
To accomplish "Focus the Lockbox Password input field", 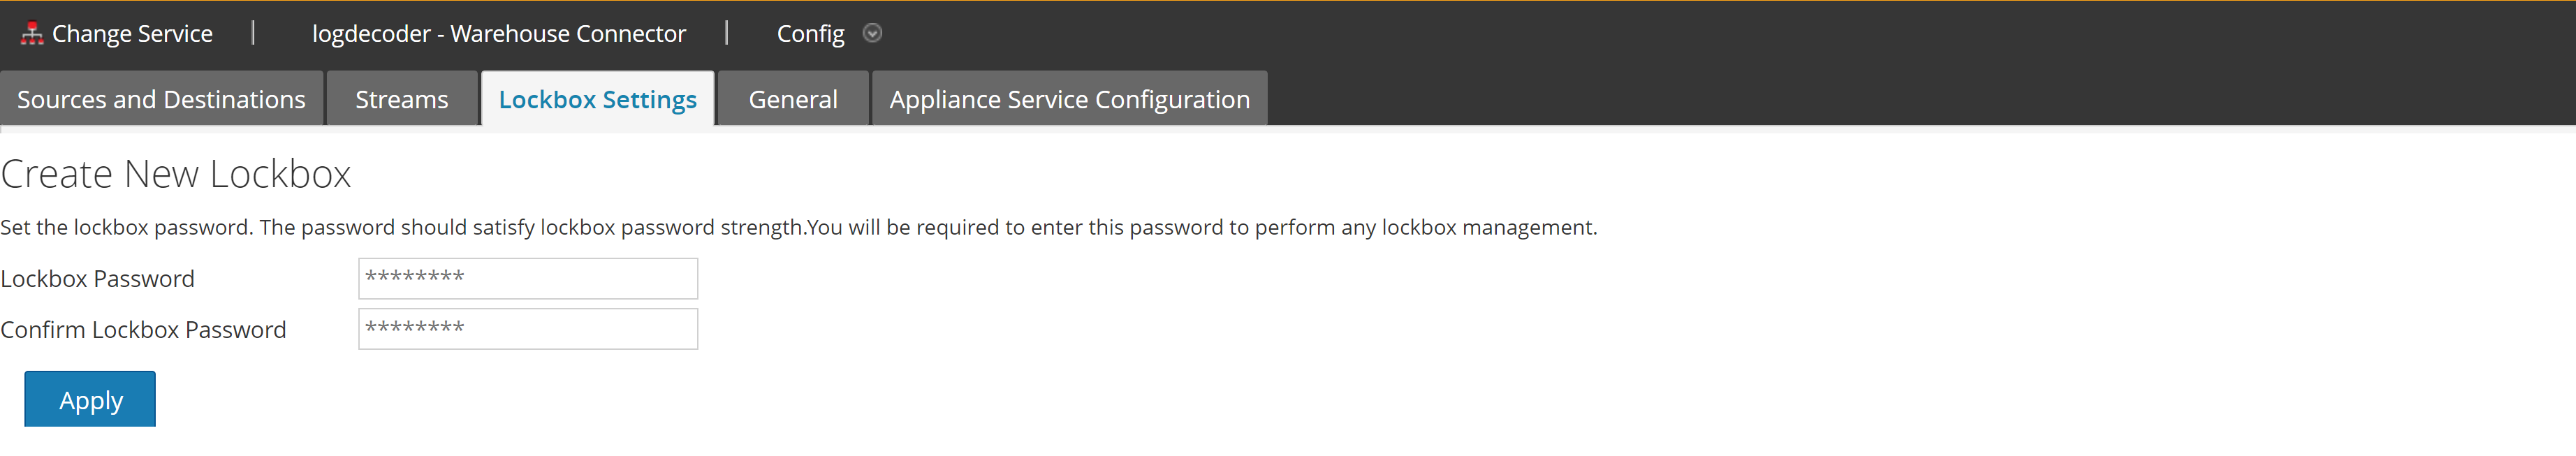I will (x=528, y=278).
